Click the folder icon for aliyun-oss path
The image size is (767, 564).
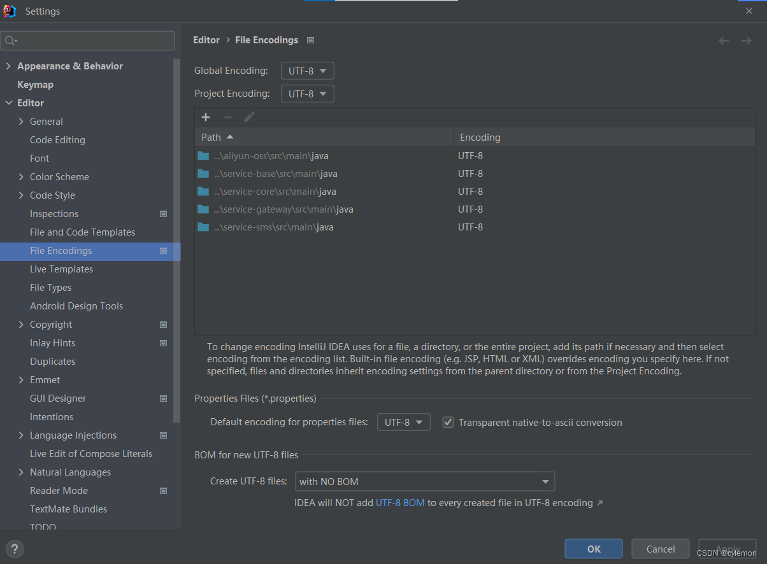point(203,155)
